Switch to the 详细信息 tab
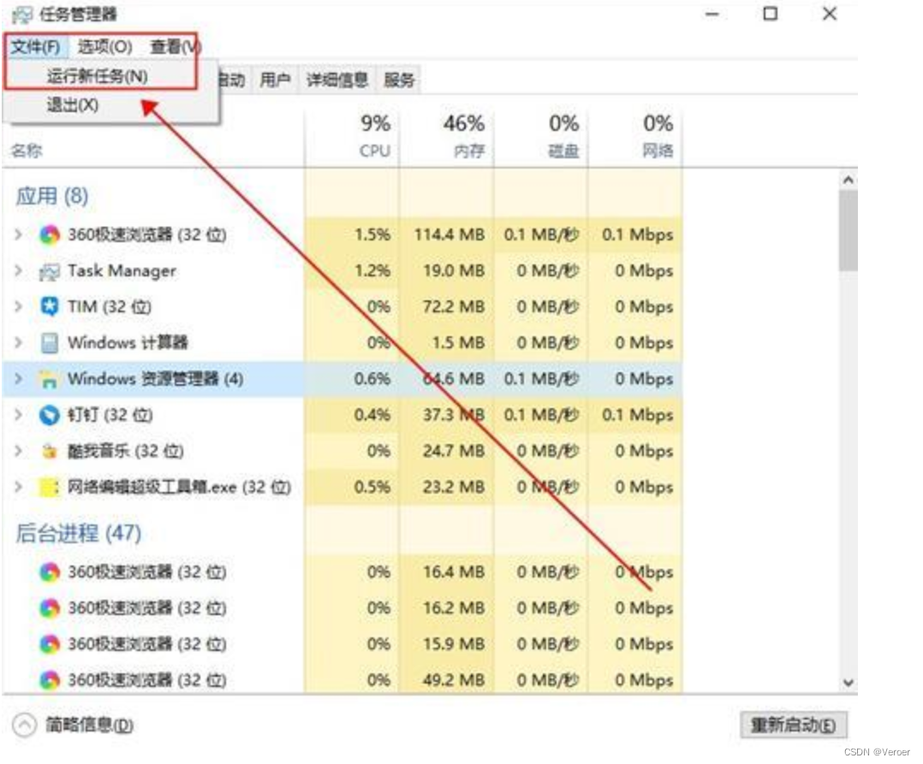 336,80
